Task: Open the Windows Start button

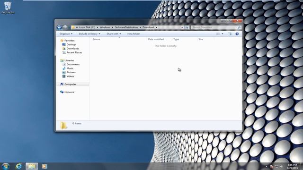Action: pos(6,166)
